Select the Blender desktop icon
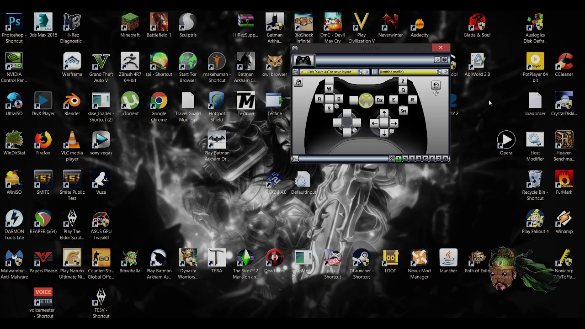 [72, 104]
